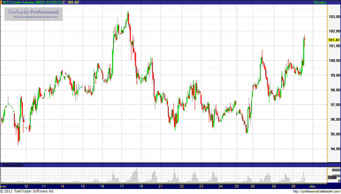The image size is (341, 194).
Task: Click the nov. month label on time axis
Action: click(x=4, y=186)
